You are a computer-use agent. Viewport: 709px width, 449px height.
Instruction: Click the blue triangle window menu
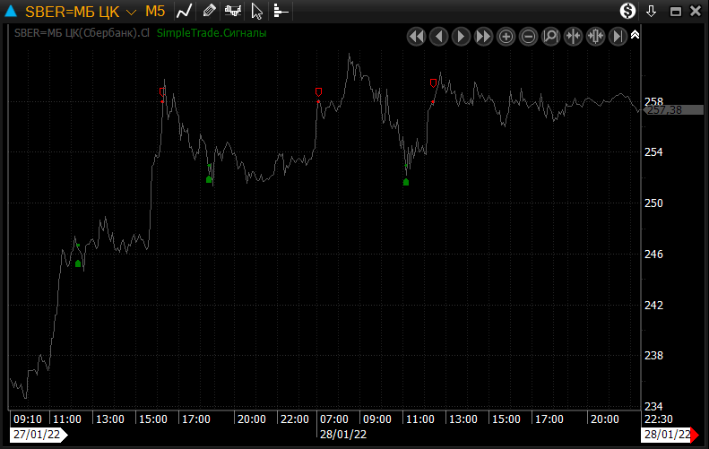[11, 12]
